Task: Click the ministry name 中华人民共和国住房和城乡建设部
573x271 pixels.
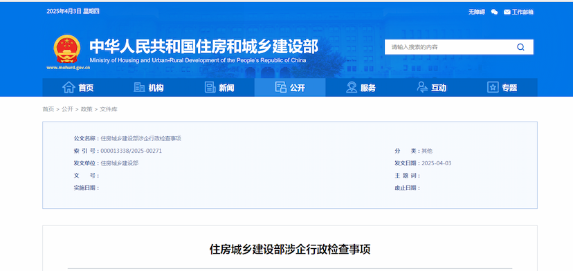Action: click(204, 46)
